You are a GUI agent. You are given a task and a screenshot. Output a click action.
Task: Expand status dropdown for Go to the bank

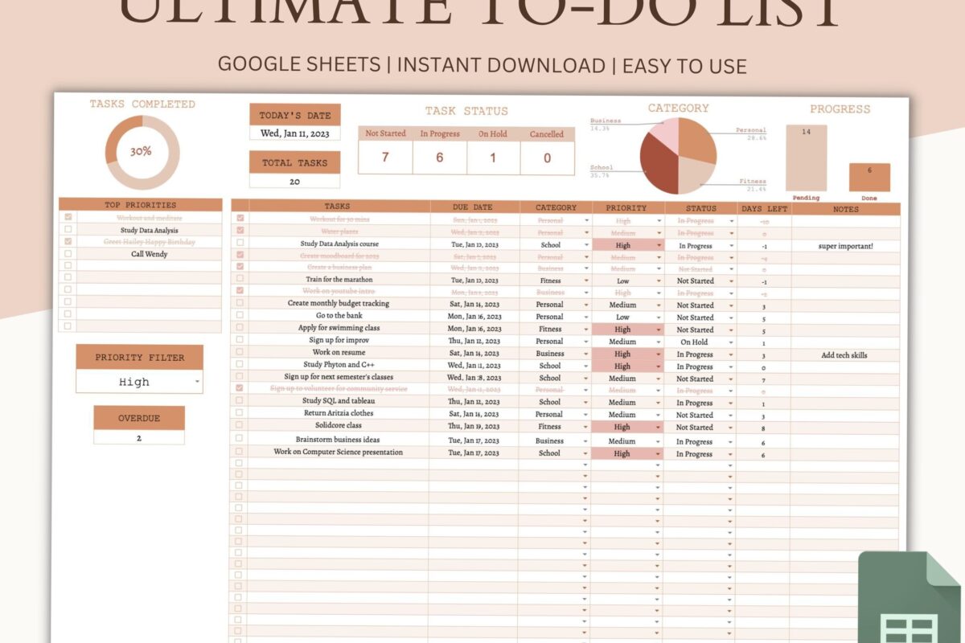click(731, 316)
